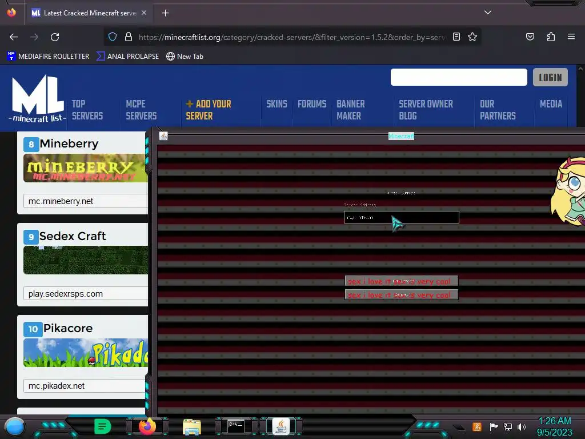
Task: Open a new tab with the plus button
Action: pyautogui.click(x=165, y=13)
